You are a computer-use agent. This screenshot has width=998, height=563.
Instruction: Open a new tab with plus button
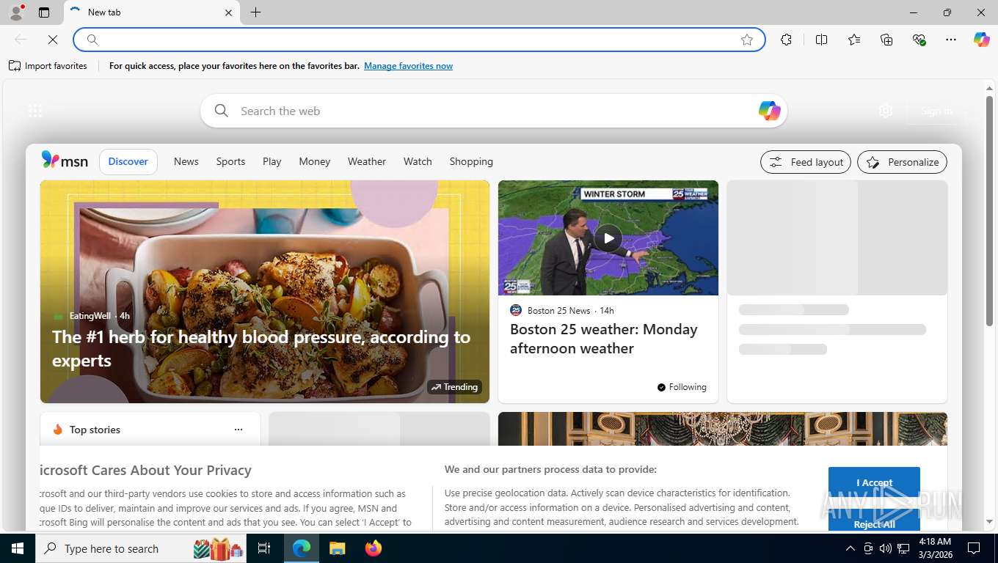coord(255,12)
